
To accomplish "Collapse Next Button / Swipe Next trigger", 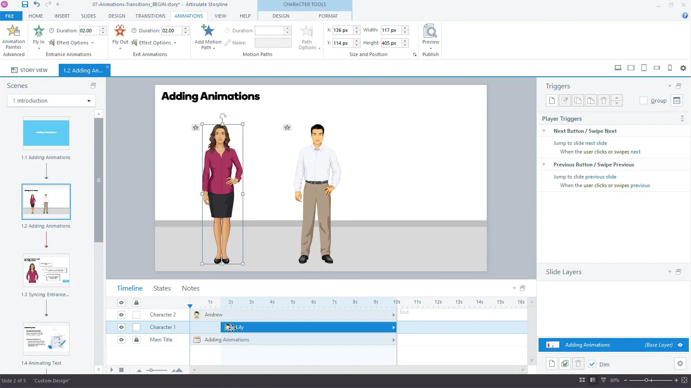I will pyautogui.click(x=544, y=131).
